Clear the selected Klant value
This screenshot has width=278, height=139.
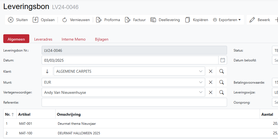[x=211, y=71]
